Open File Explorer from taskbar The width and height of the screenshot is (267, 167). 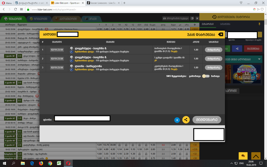pos(23,163)
